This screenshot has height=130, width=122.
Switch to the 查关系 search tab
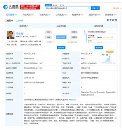[x=62, y=5]
